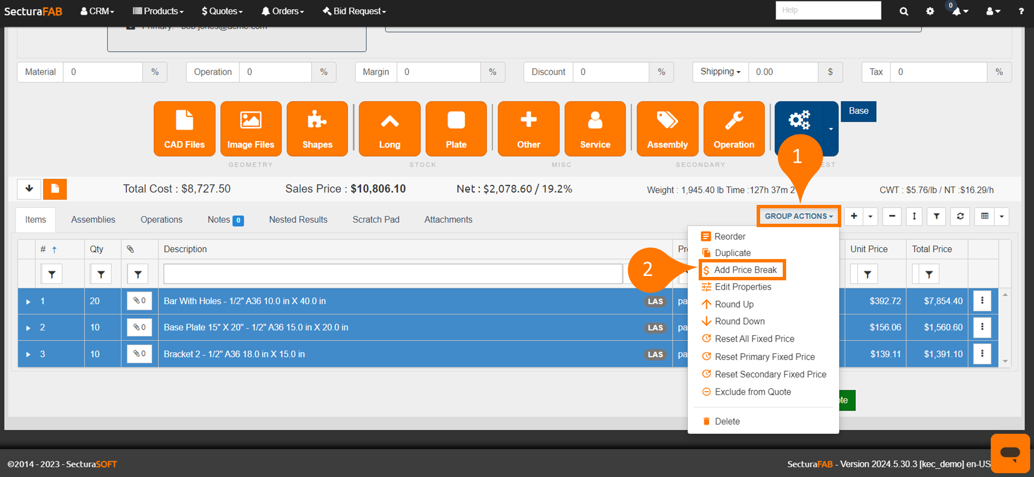Add a secondary Operation with wrench icon
Viewport: 1034px width, 477px height.
(x=733, y=129)
